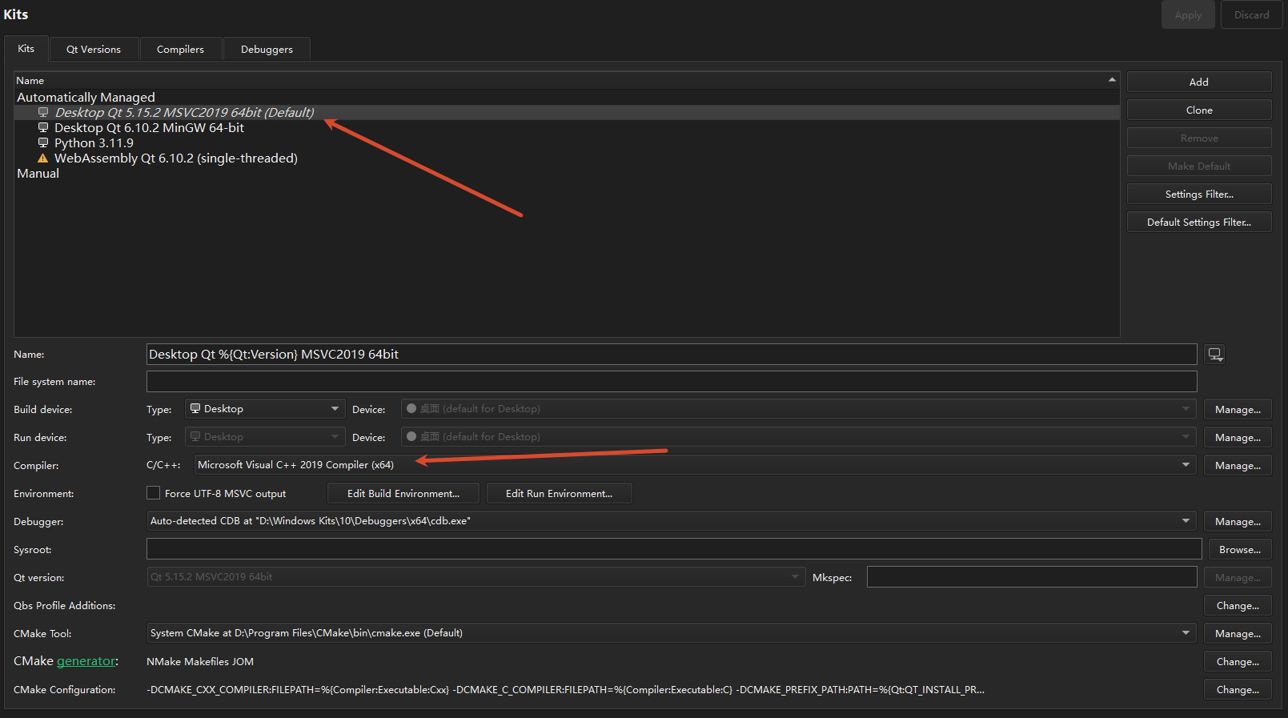Change the CMake generator
The image size is (1288, 718).
(1238, 661)
